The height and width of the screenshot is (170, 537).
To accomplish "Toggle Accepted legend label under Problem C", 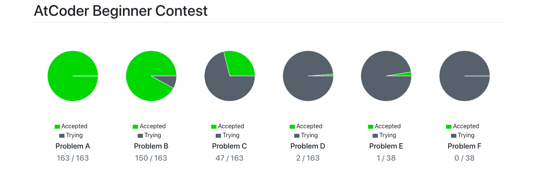I will pos(231,126).
